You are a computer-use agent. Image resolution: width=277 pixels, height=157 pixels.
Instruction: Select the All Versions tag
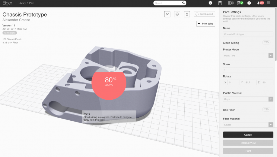pos(10,33)
